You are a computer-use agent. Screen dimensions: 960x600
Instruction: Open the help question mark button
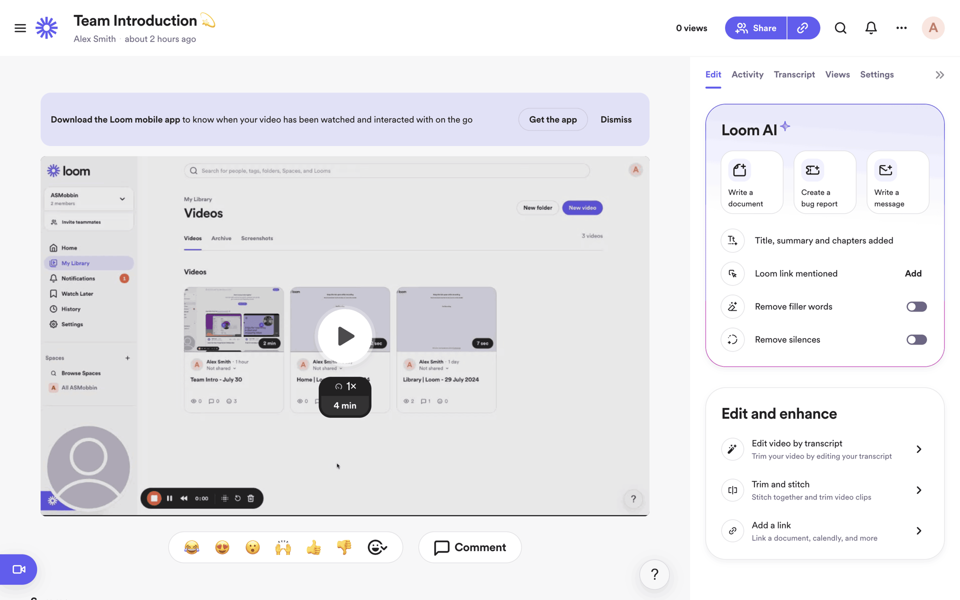pyautogui.click(x=654, y=574)
